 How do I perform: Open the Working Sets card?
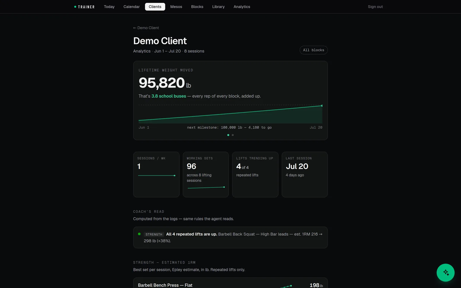pos(206,175)
